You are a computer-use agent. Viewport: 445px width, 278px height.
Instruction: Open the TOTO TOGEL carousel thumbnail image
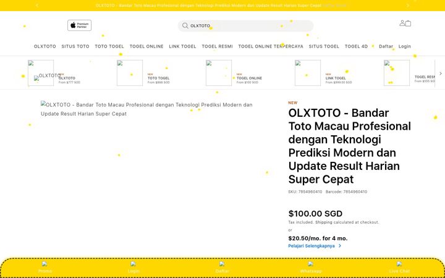pos(130,73)
